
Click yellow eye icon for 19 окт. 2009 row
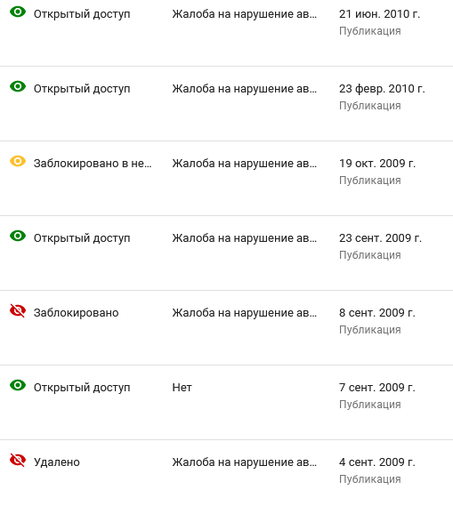18,161
